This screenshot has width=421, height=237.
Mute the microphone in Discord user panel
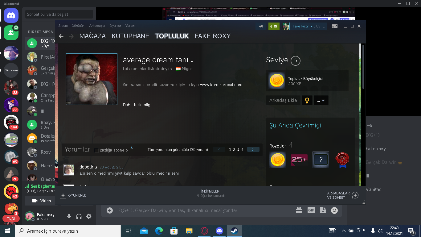tap(69, 216)
